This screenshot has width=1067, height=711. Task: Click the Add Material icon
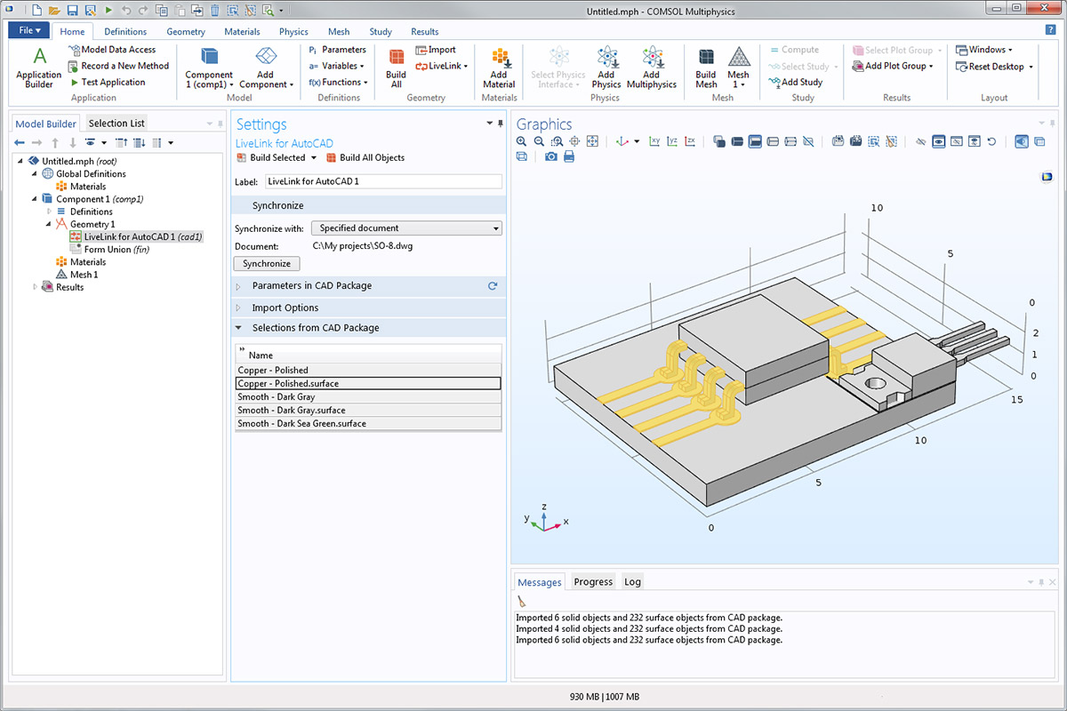click(499, 67)
